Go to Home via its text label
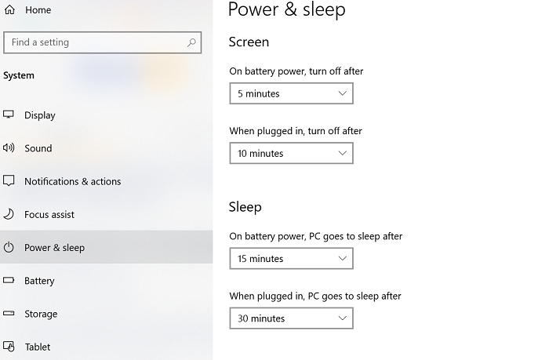The height and width of the screenshot is (360, 549). 38,10
